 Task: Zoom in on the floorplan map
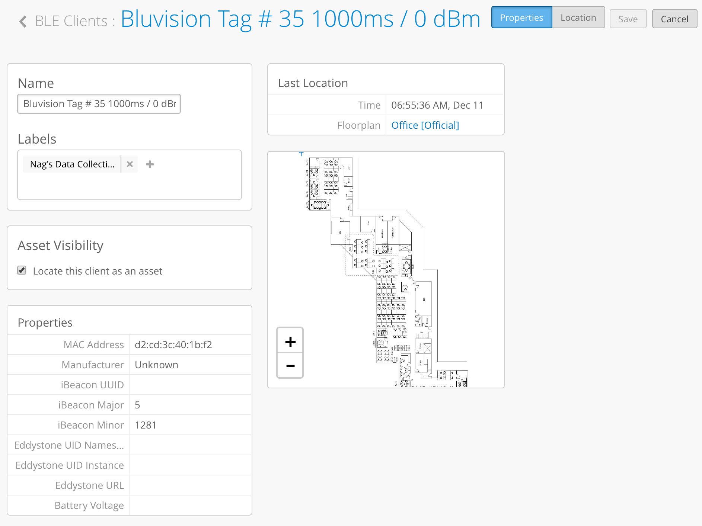click(x=290, y=341)
